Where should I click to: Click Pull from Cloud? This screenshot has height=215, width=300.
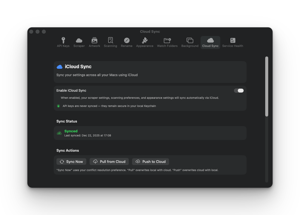point(109,162)
